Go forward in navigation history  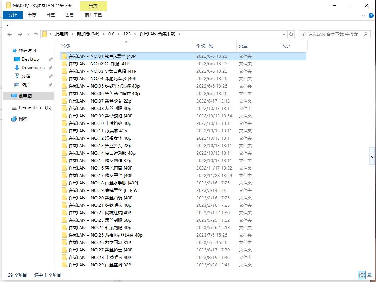coord(20,34)
